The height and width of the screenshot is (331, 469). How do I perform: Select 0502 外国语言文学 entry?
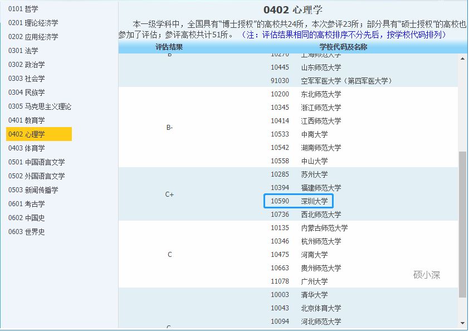coord(37,176)
